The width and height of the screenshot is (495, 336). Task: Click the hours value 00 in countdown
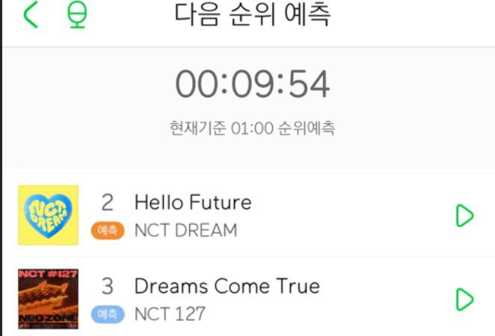[x=197, y=84]
